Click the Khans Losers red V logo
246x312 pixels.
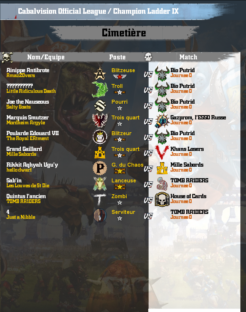tap(162, 152)
